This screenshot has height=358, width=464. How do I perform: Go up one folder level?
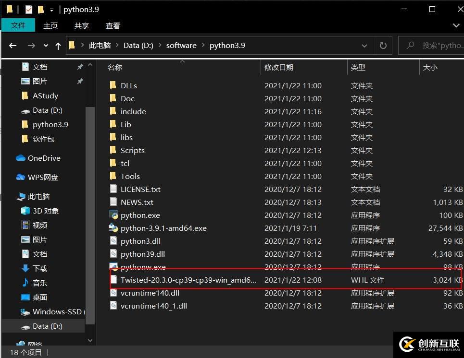[58, 46]
